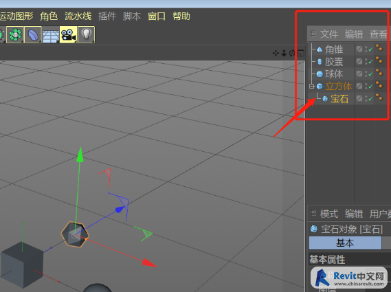
Task: Open the 运动图形 menu
Action: click(x=16, y=16)
